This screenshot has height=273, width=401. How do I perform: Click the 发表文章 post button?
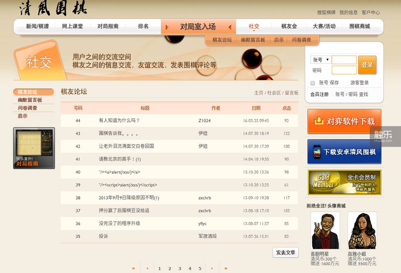(x=285, y=253)
